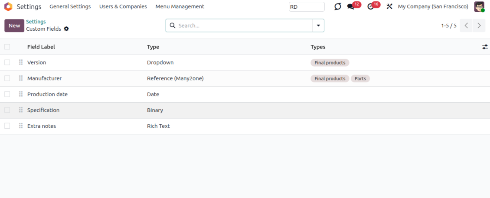Image resolution: width=490 pixels, height=198 pixels.
Task: Click the bug-style icon left of messages
Action: [338, 7]
